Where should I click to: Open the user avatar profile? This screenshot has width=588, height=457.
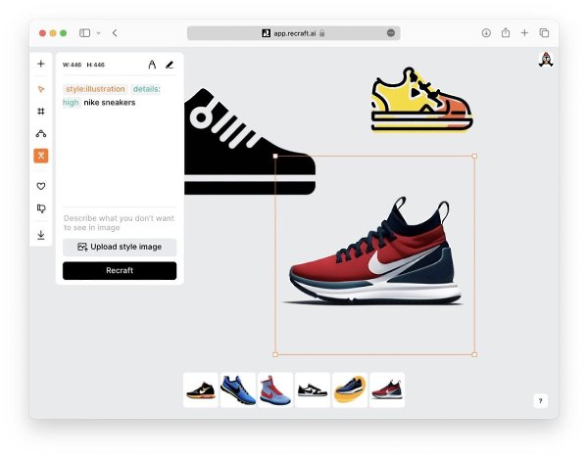[546, 60]
